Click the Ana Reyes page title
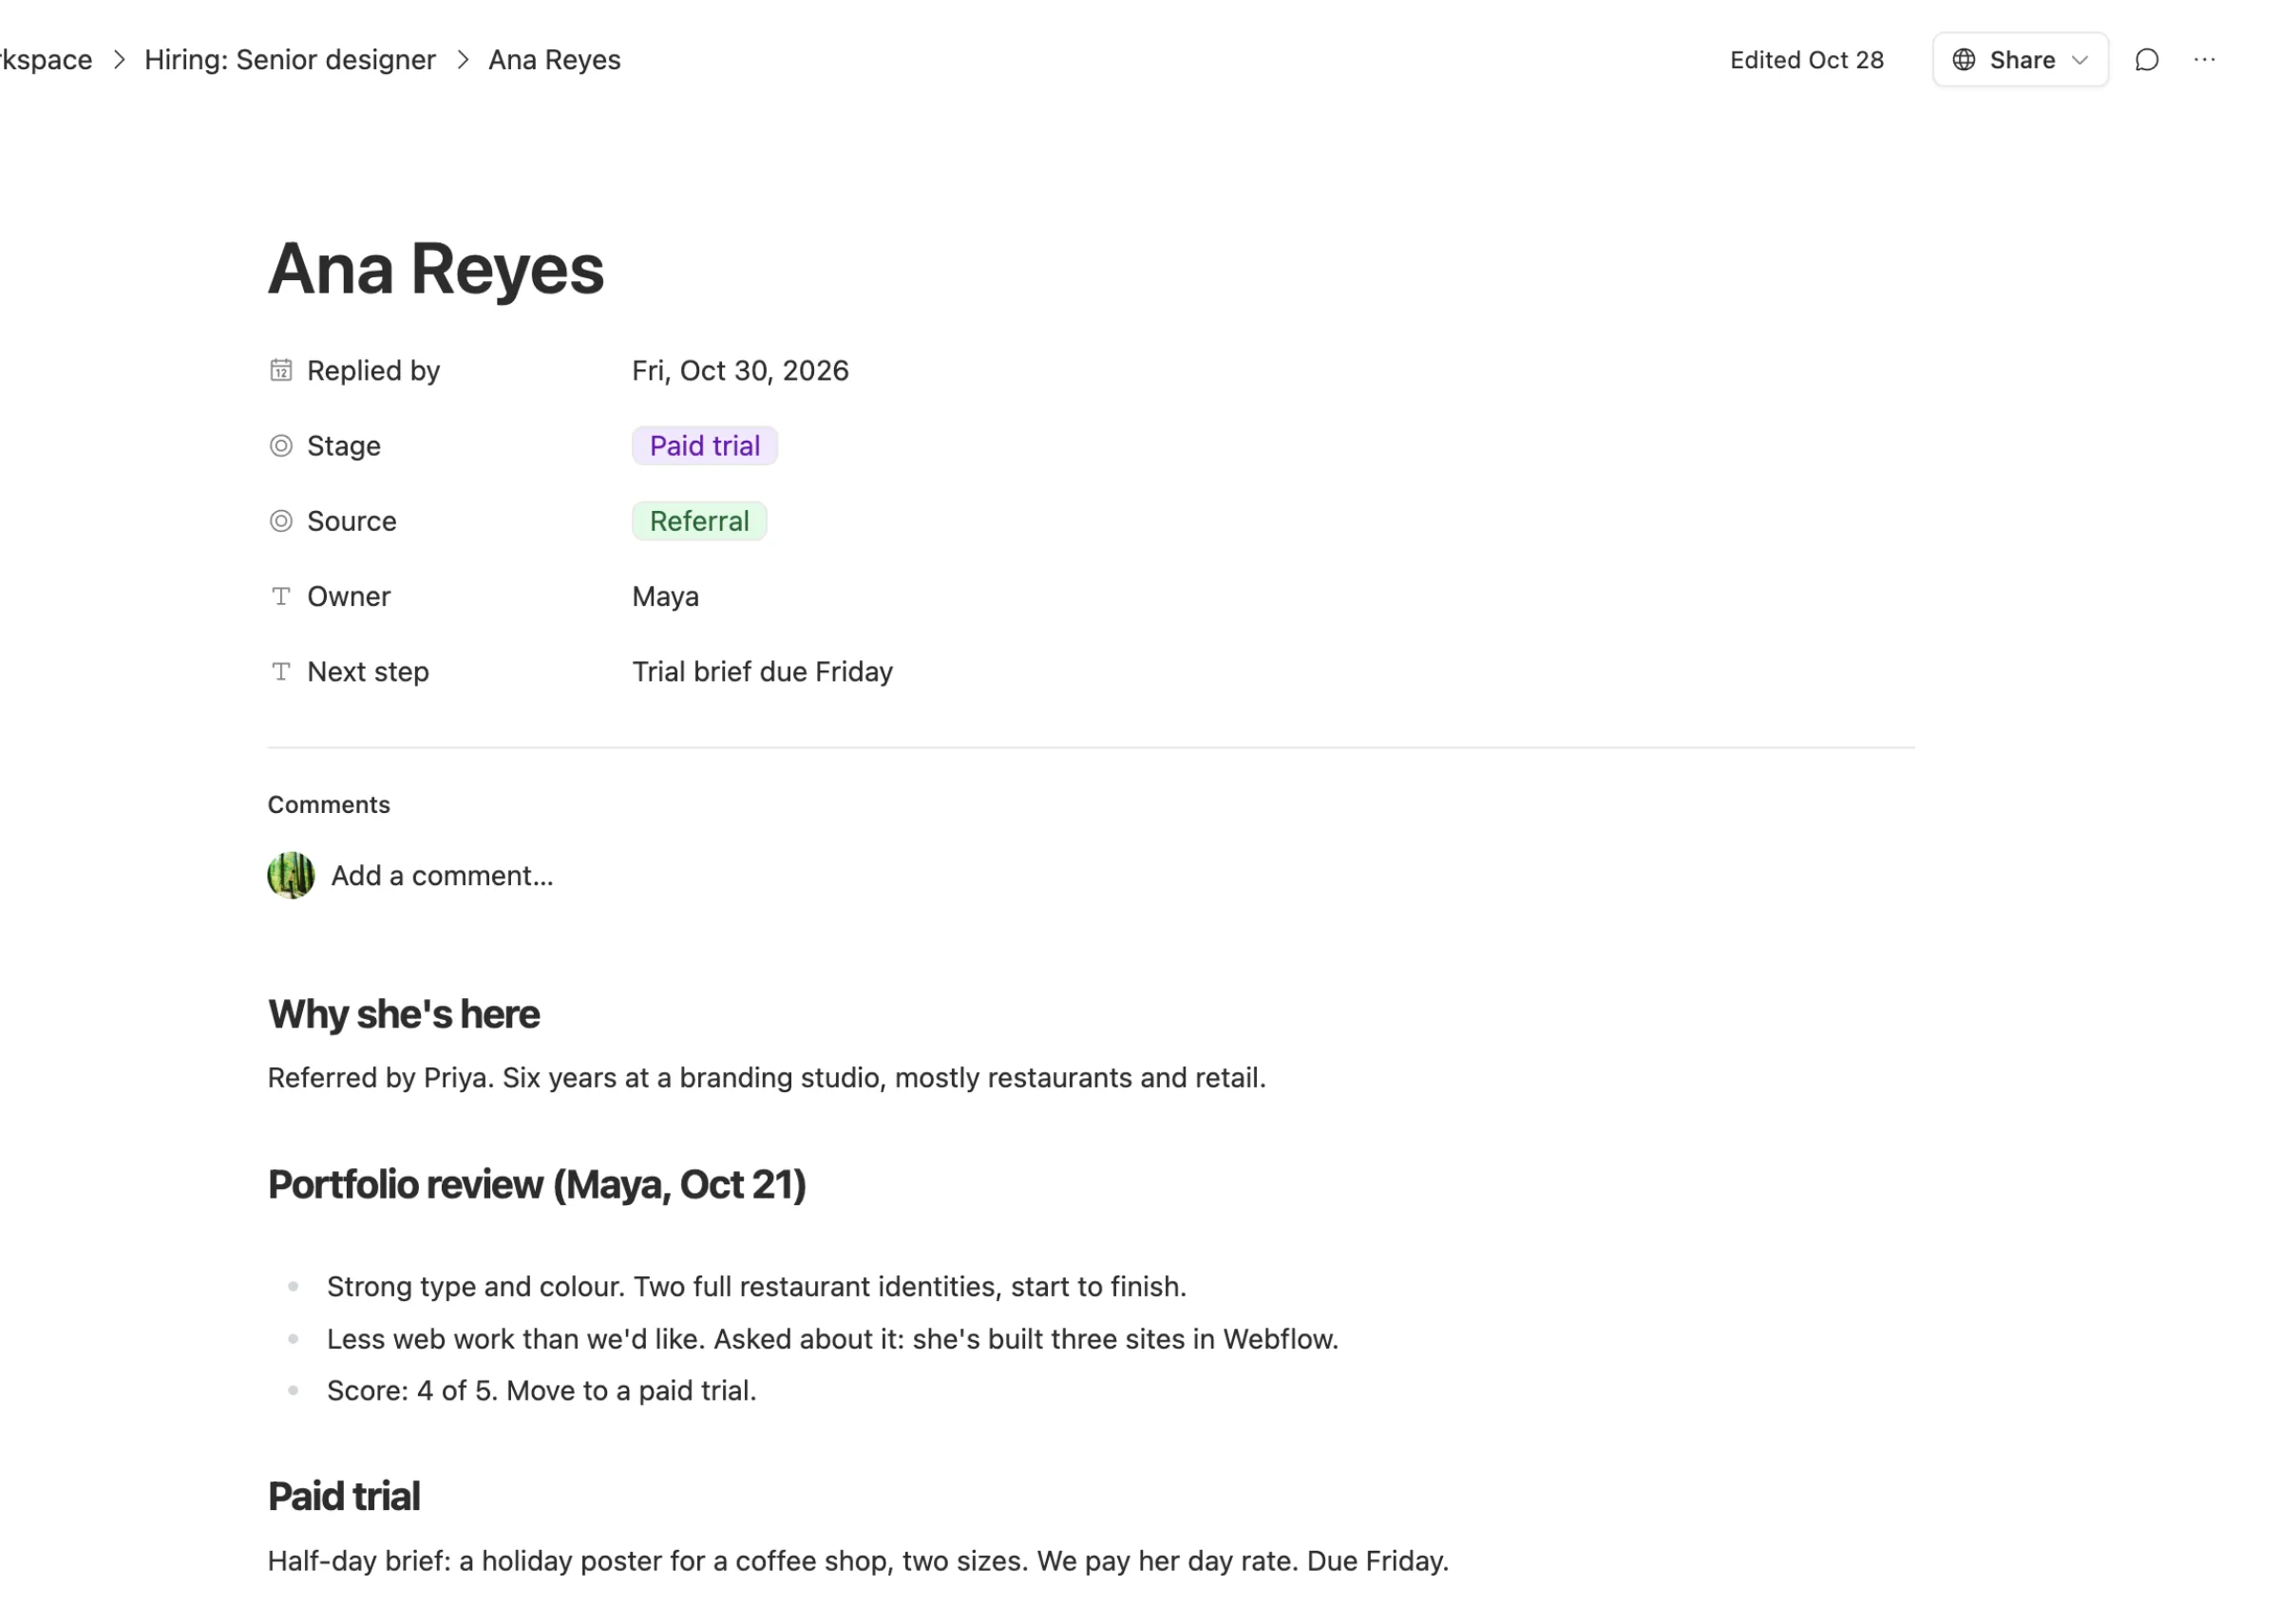 (436, 269)
